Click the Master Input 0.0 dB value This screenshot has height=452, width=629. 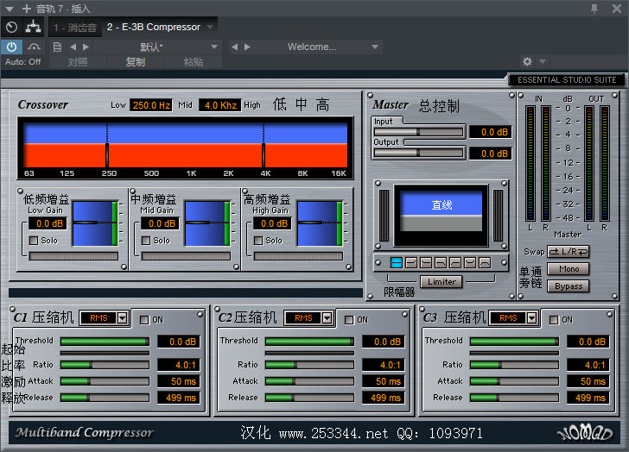click(490, 132)
